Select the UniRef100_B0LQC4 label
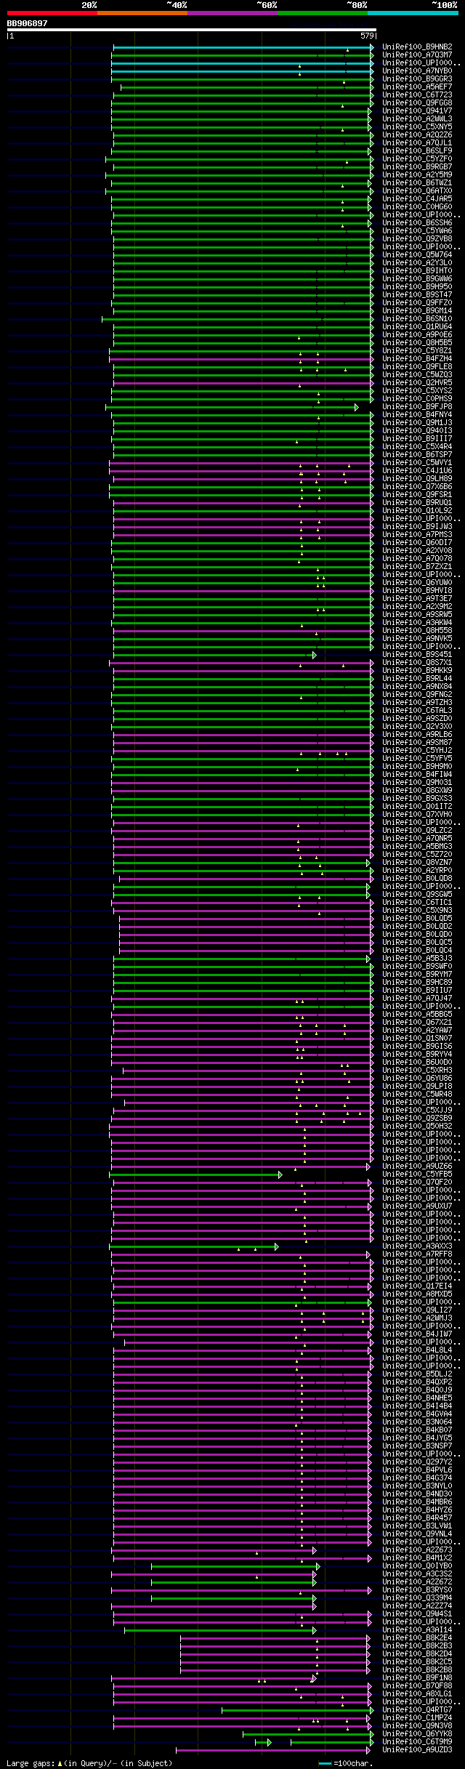This screenshot has height=1769, width=465. tap(417, 951)
